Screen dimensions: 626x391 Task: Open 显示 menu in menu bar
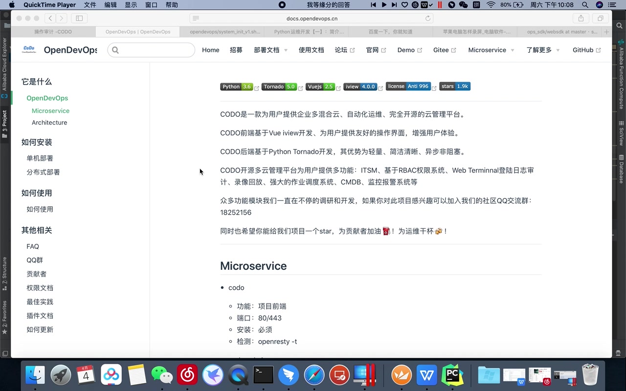point(131,5)
